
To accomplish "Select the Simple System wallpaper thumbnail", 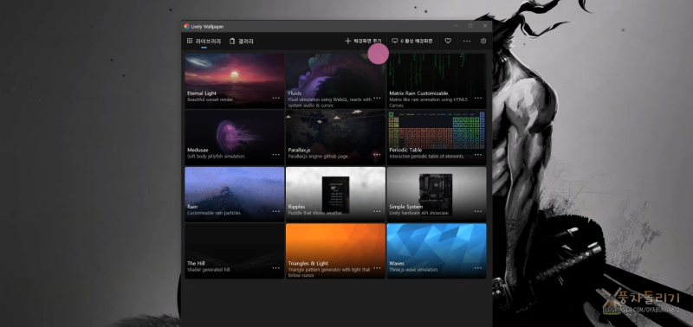I will (437, 194).
